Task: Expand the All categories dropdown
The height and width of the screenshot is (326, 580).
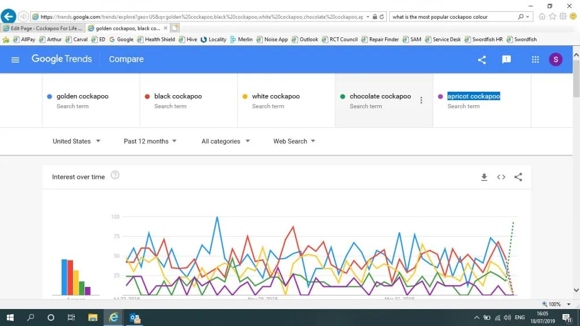Action: point(225,141)
